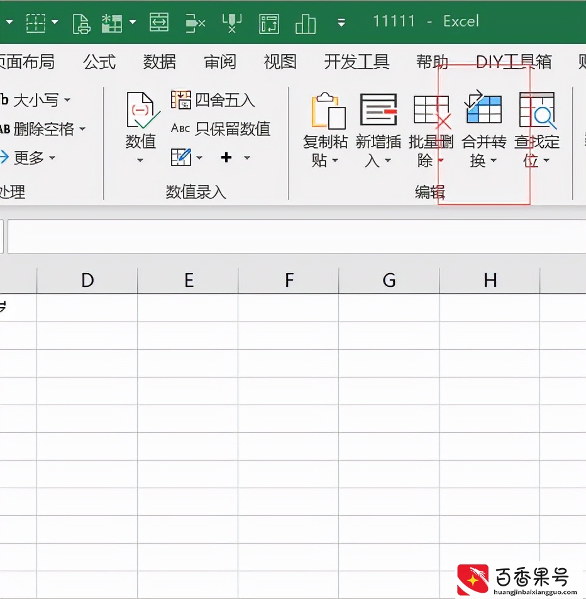Open the 查找定位 dropdown arrow

click(x=546, y=160)
